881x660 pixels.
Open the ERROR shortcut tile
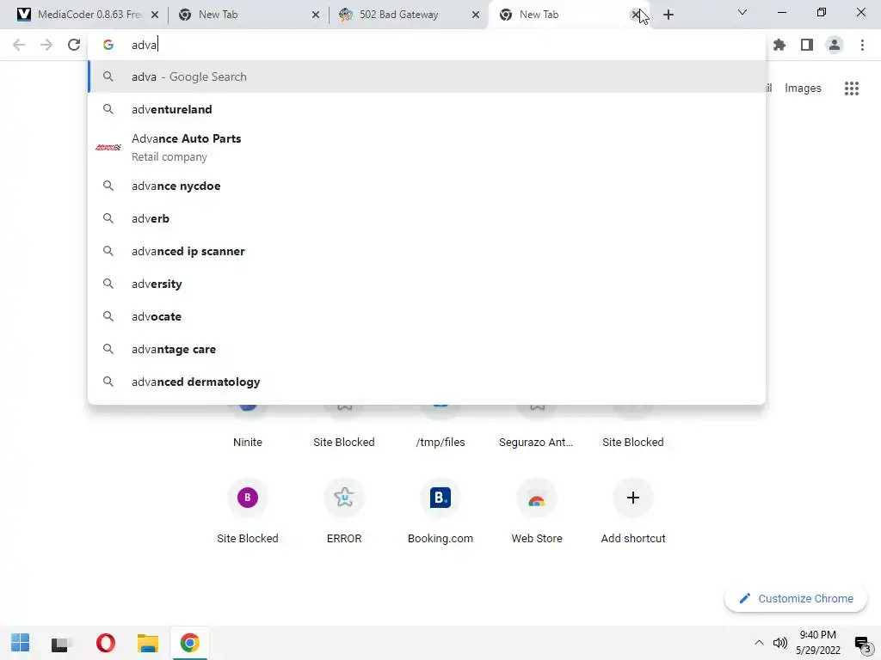(x=344, y=510)
